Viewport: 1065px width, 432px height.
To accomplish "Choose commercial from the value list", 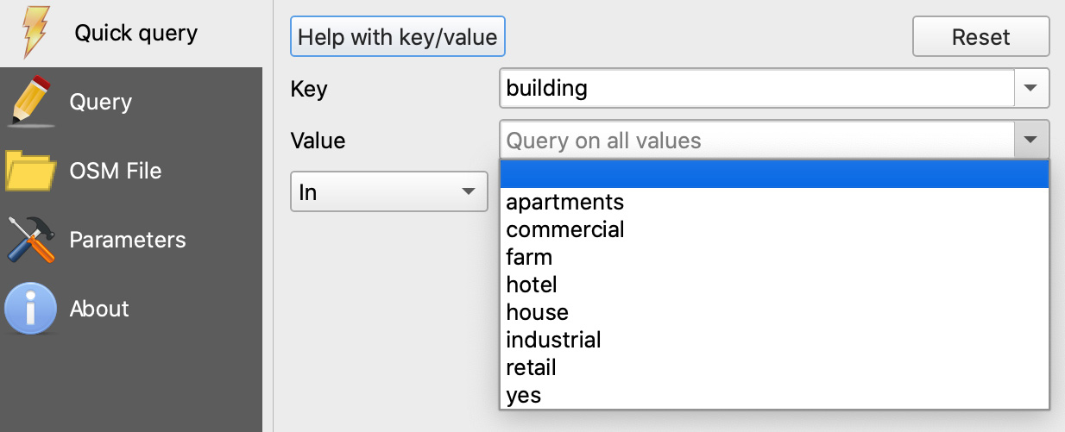I will coord(774,229).
